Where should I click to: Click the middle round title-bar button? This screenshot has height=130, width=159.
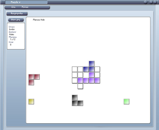pos(151,2)
